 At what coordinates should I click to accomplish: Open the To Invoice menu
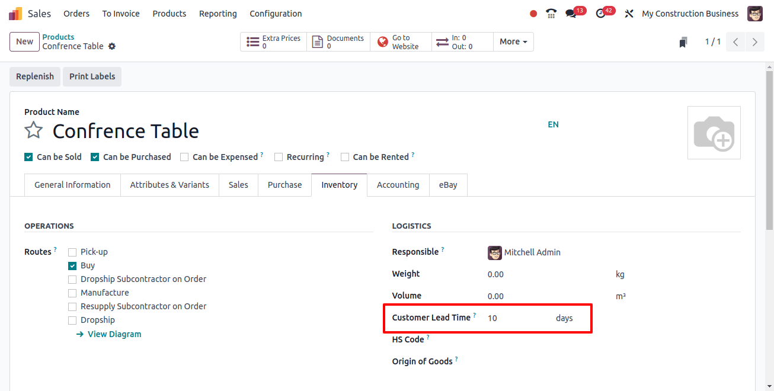pyautogui.click(x=121, y=14)
